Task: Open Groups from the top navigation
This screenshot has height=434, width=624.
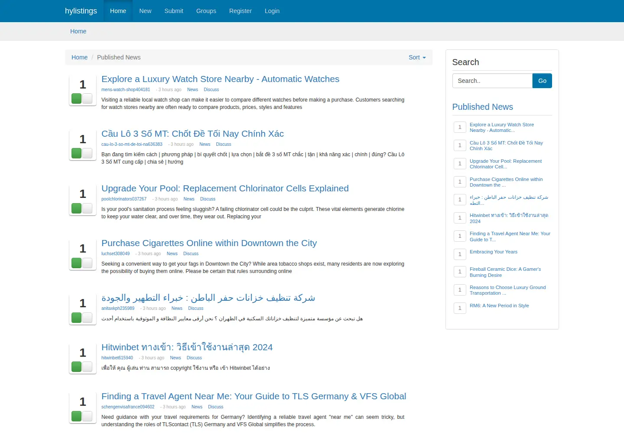Action: [206, 11]
